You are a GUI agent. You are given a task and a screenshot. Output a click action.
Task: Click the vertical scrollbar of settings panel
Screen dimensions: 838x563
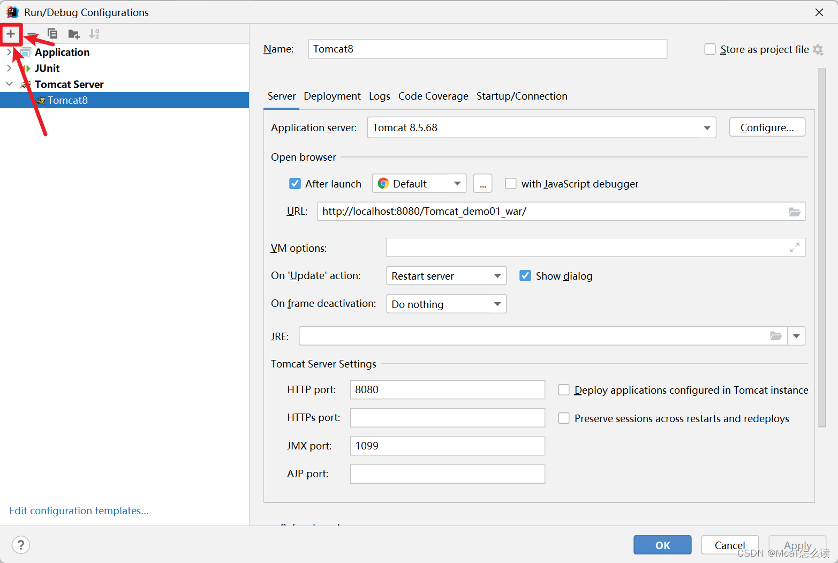822,247
